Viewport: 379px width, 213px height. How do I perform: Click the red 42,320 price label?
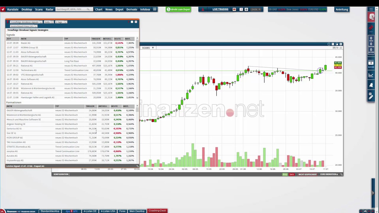click(x=338, y=67)
